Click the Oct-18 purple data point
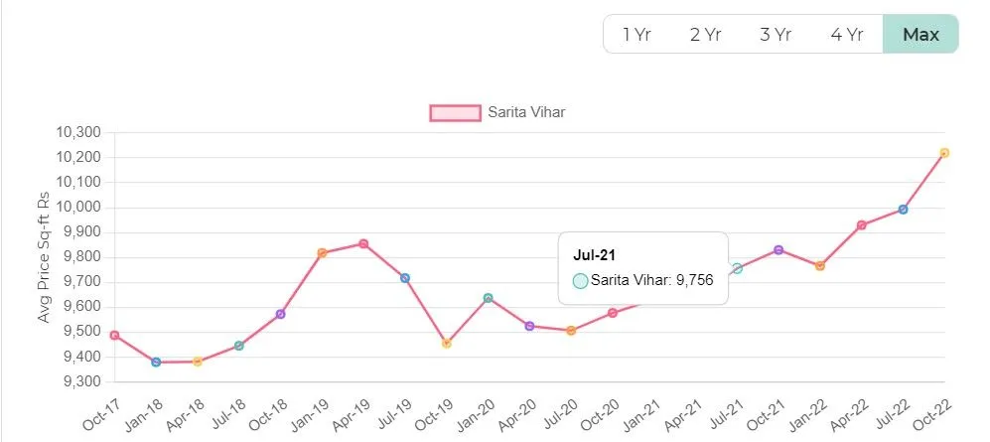The height and width of the screenshot is (442, 990). pos(281,314)
